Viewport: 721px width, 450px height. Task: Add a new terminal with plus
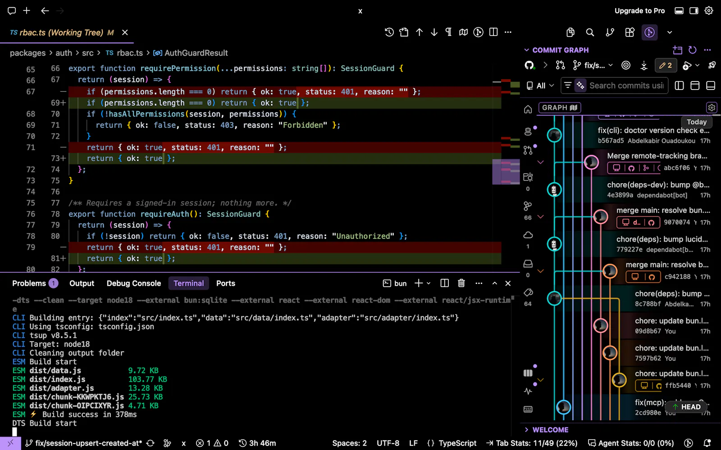click(419, 283)
